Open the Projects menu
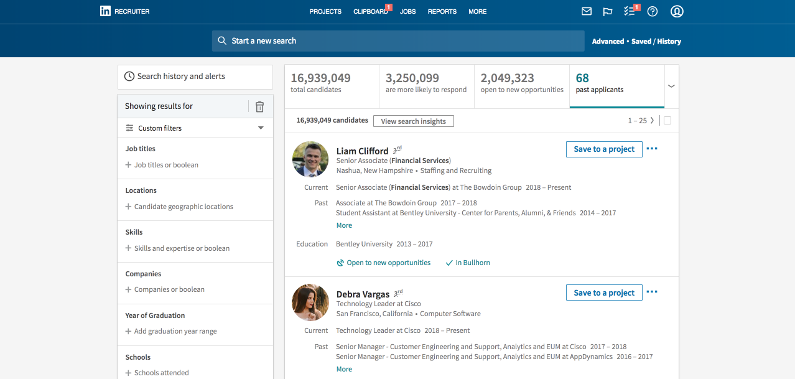The image size is (795, 379). 325,12
